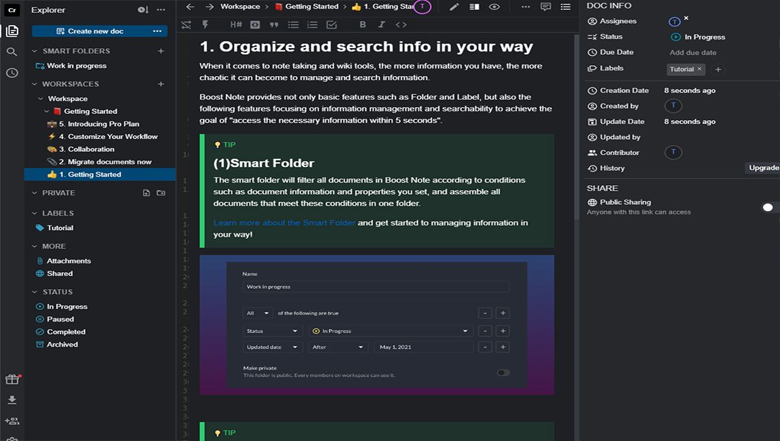Open the timeline clock icon in sidebar
This screenshot has width=780, height=441.
pyautogui.click(x=12, y=73)
